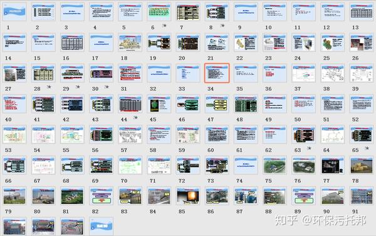Click the slide number label 22
Image resolution: width=376 pixels, height=236 pixels.
[239, 58]
